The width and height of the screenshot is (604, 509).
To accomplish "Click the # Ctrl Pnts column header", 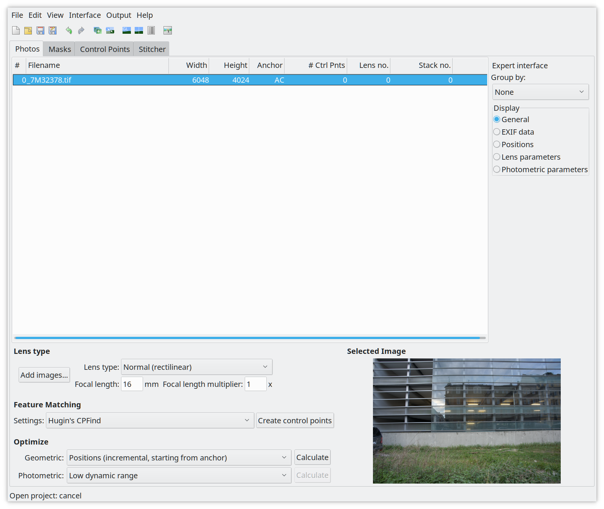I will coord(316,65).
